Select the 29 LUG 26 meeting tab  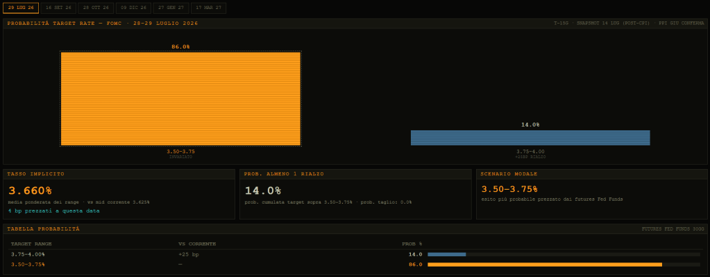tap(21, 8)
